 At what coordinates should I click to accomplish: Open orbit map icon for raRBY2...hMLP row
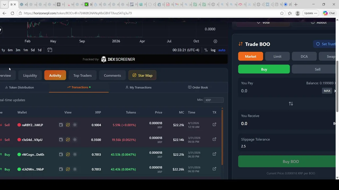coord(68,125)
